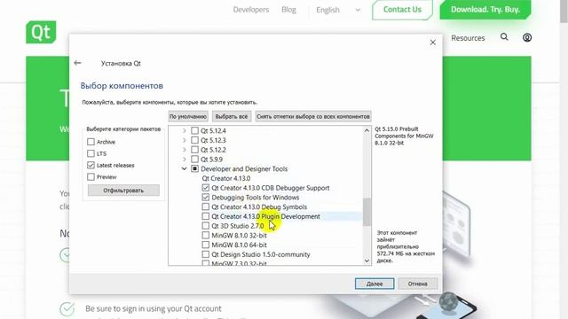The width and height of the screenshot is (568, 319).
Task: Check Qt Creator 4.13.0 Plugin Development
Action: [205, 216]
